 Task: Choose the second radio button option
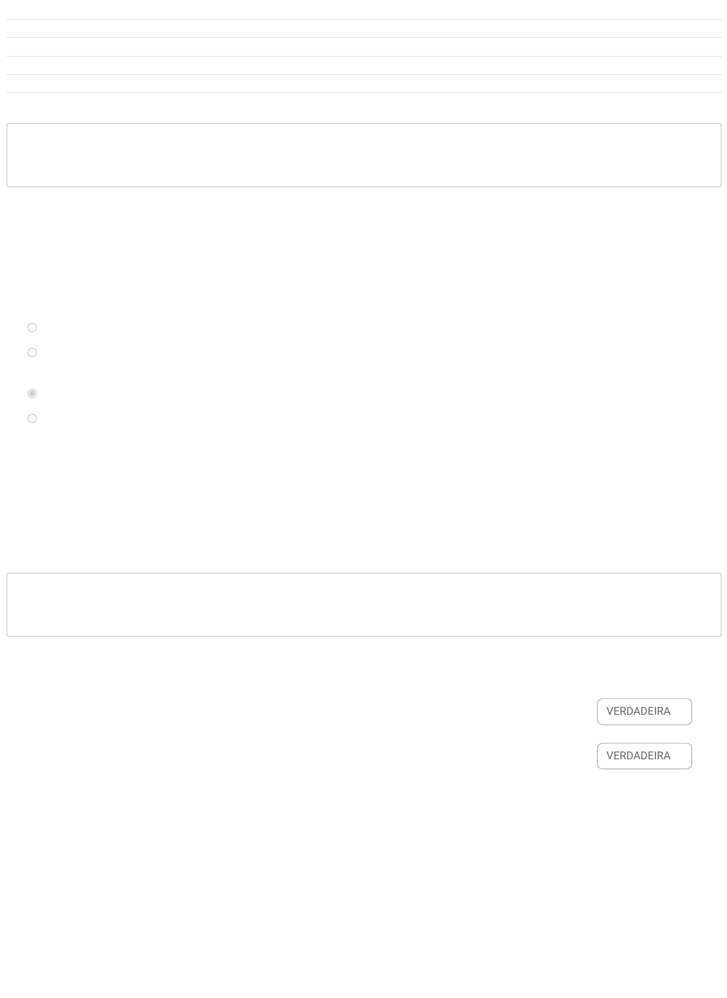[32, 353]
